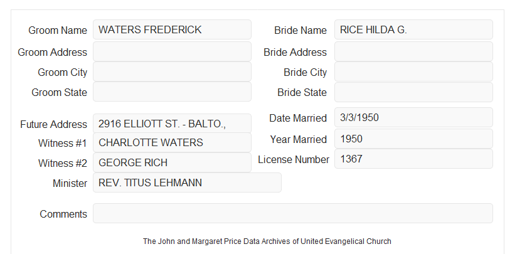Select the Bride Name field

[413, 29]
